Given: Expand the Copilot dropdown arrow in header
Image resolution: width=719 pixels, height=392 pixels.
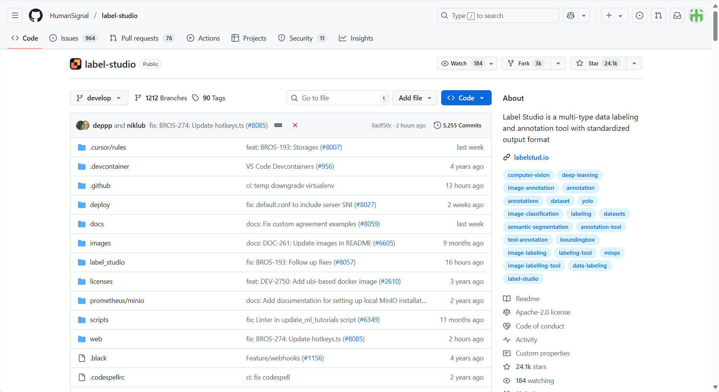Looking at the screenshot, I should pos(583,15).
